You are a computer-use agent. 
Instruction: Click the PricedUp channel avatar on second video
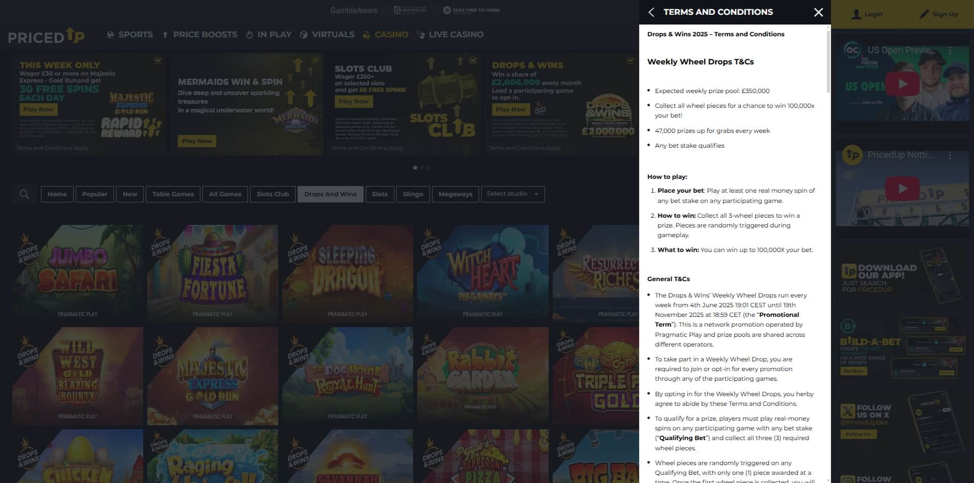[852, 155]
